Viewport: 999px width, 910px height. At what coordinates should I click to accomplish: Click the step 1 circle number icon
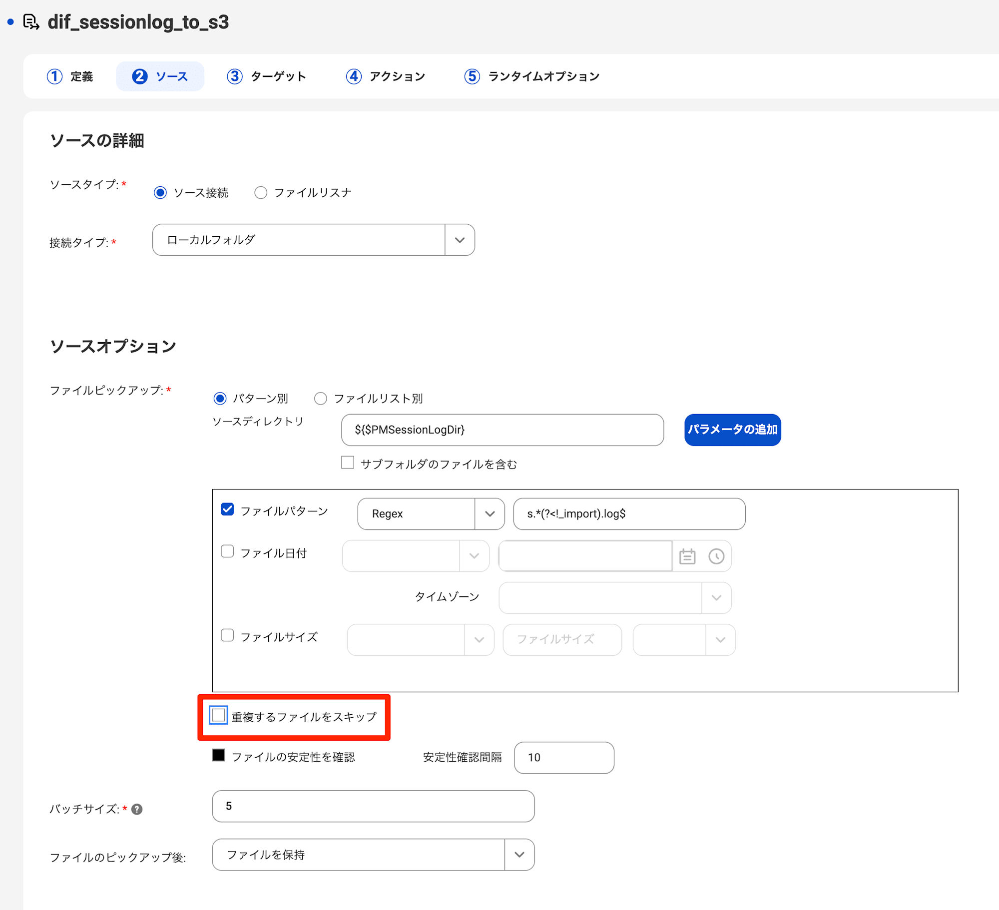(x=55, y=76)
